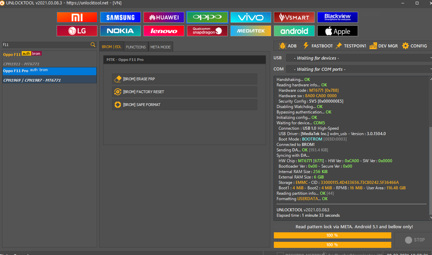Expand the COM ports dropdown
432x255 pixels.
coord(359,69)
